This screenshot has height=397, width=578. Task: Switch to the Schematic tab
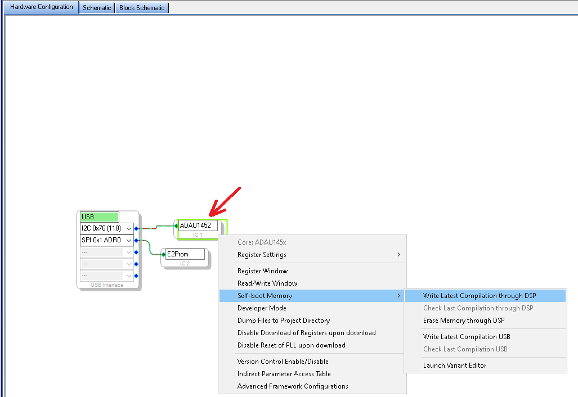[x=97, y=8]
